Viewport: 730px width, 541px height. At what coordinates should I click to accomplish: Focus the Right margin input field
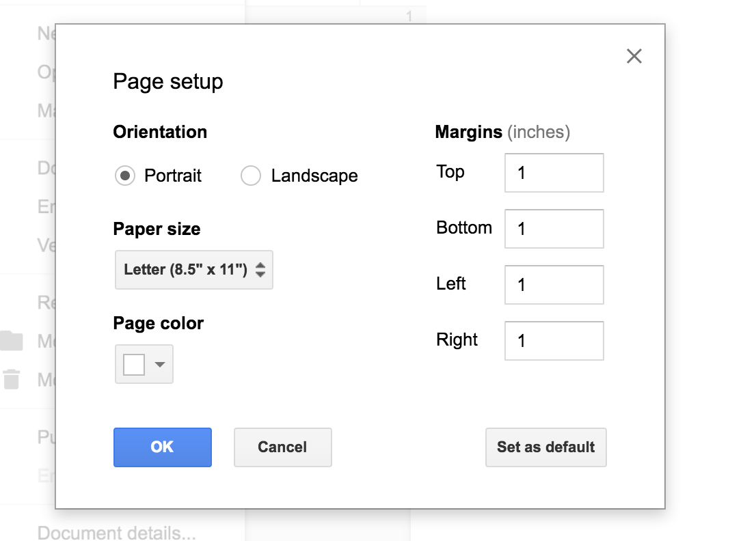tap(554, 341)
